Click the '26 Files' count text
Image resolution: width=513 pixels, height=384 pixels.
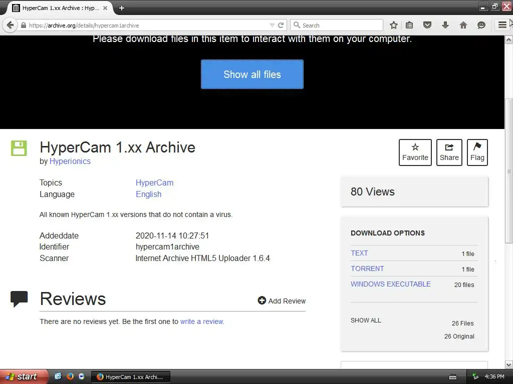[462, 323]
